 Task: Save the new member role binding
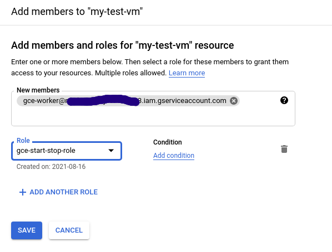coord(27,230)
